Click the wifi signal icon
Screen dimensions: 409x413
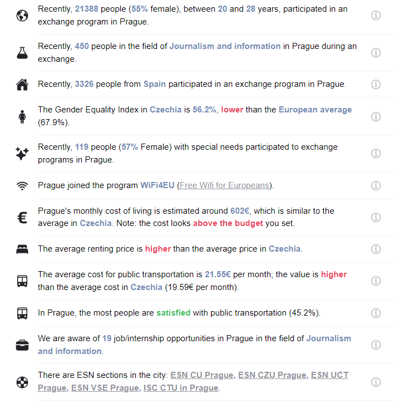22,186
